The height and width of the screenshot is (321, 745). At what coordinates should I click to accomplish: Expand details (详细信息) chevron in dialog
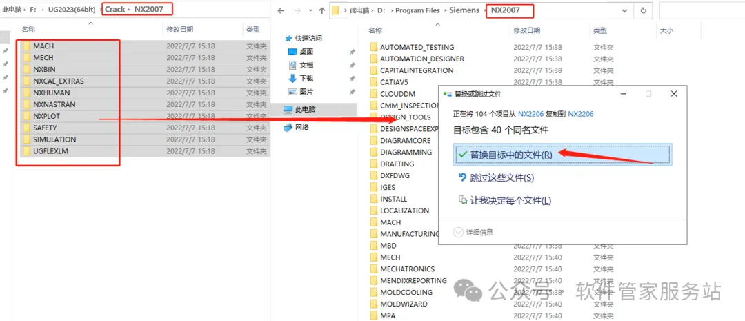(x=458, y=232)
